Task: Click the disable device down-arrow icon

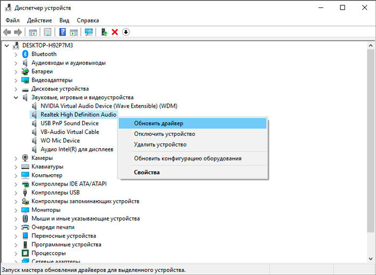Action: pyautogui.click(x=126, y=32)
